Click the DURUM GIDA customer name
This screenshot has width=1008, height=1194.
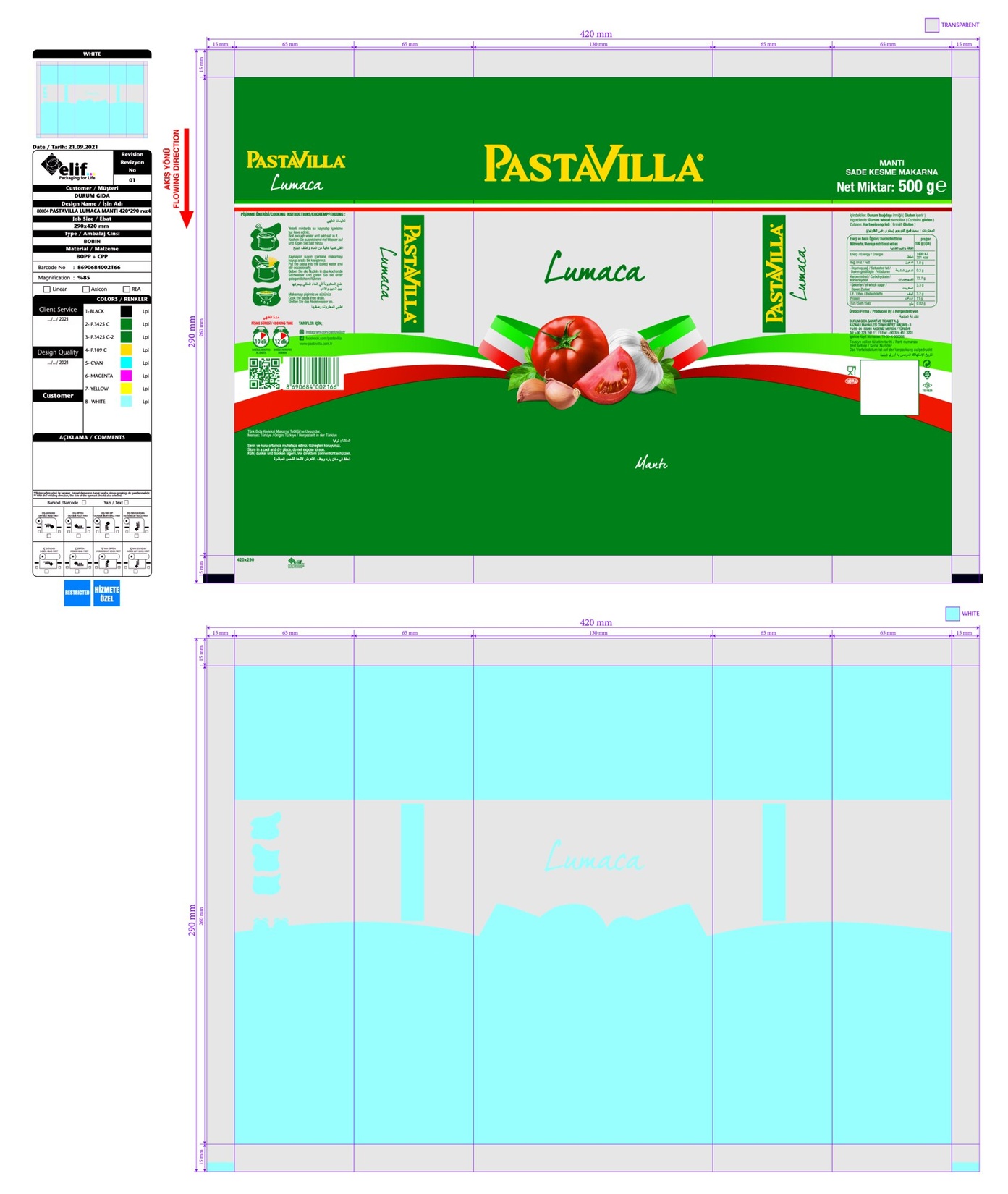pyautogui.click(x=92, y=195)
